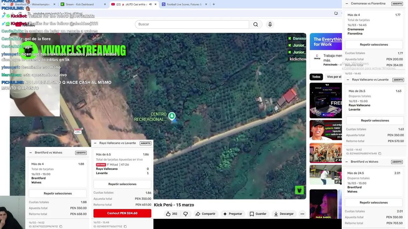Click the ClickUp sponsor logo
The image size is (408, 229).
tap(317, 57)
